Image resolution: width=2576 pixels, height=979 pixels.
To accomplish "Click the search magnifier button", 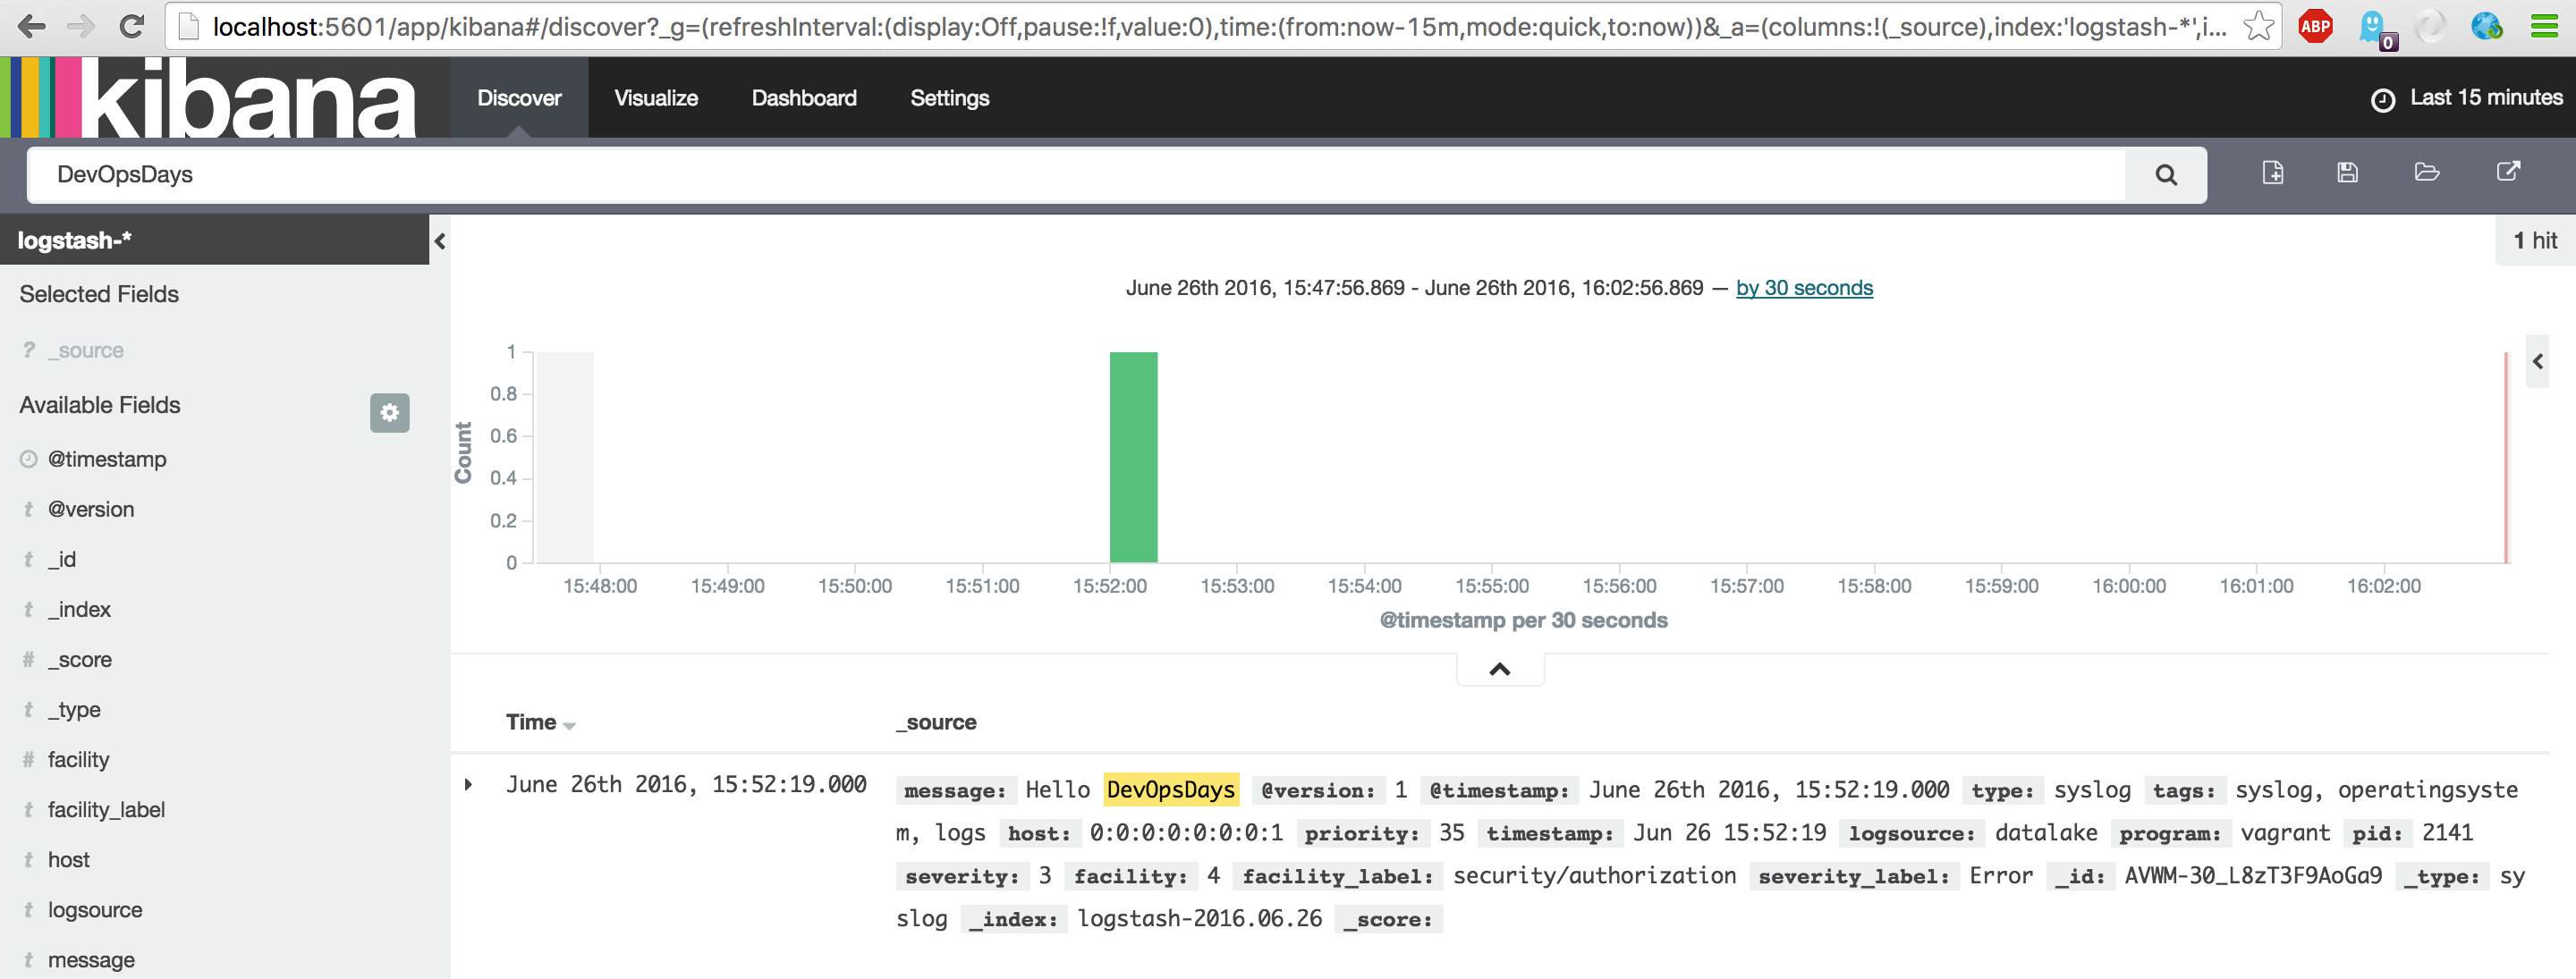I will click(2165, 175).
